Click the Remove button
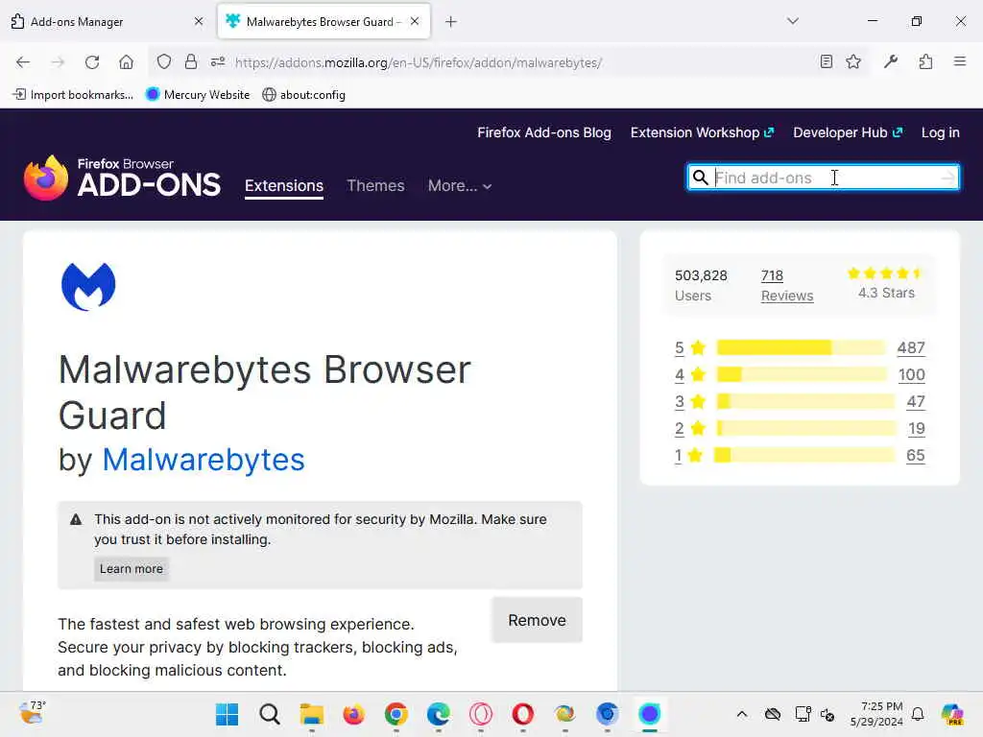This screenshot has height=737, width=983. tap(537, 620)
